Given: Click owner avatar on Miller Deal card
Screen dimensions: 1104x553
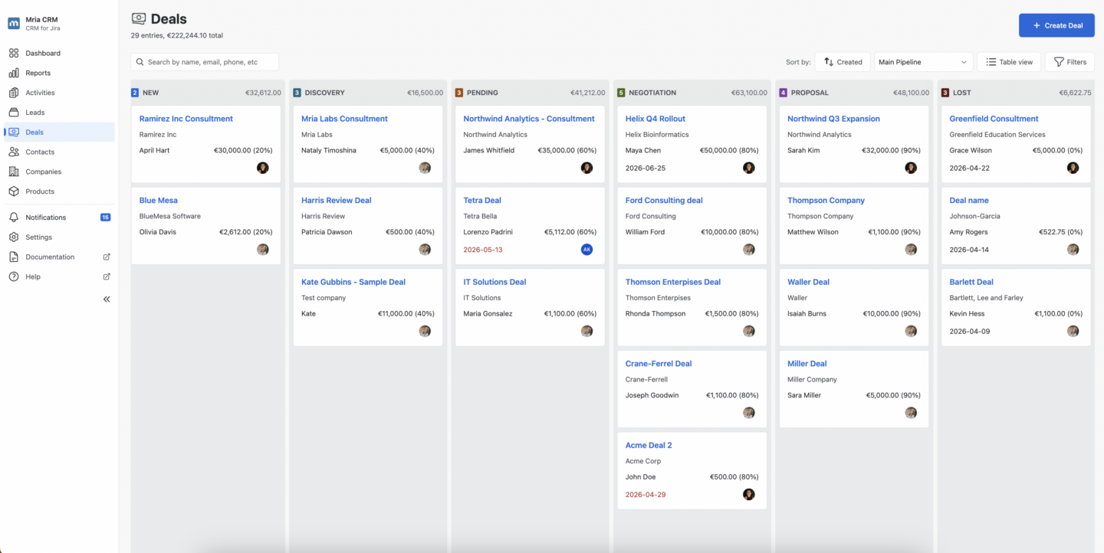Looking at the screenshot, I should (911, 413).
